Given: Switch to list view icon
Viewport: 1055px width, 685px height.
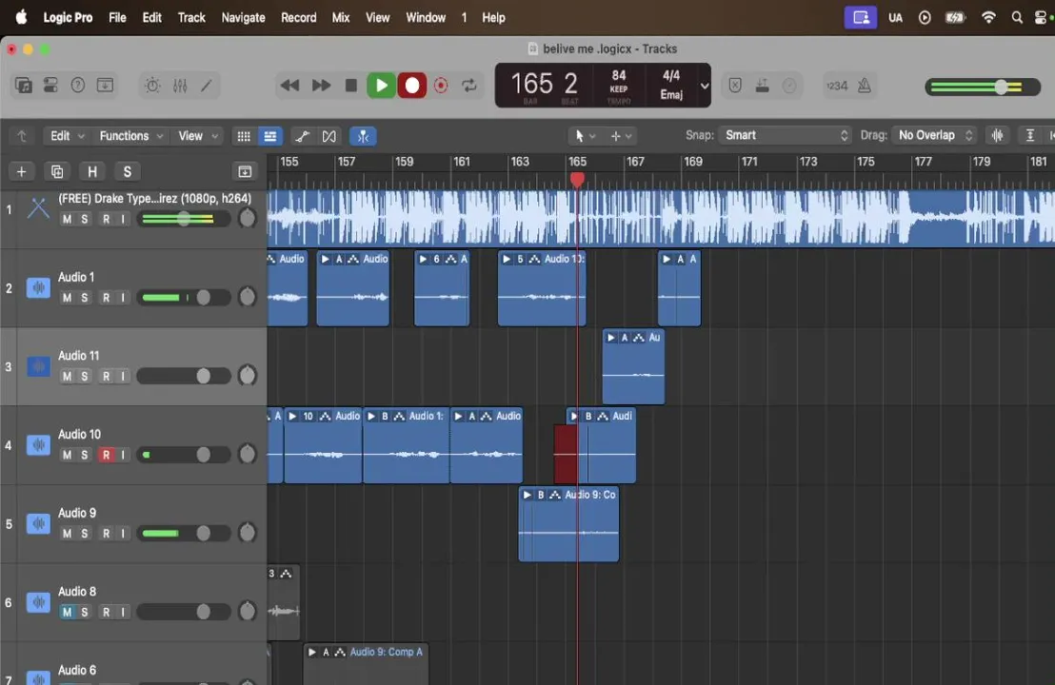Looking at the screenshot, I should [269, 136].
